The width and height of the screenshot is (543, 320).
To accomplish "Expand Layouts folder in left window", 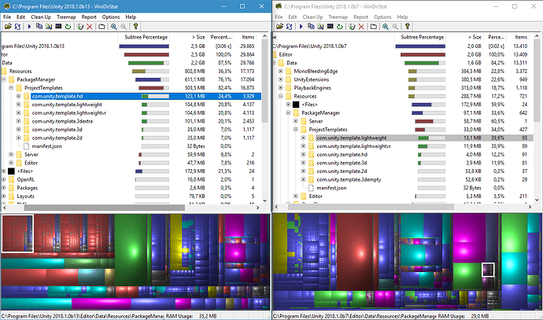I will pos(3,196).
